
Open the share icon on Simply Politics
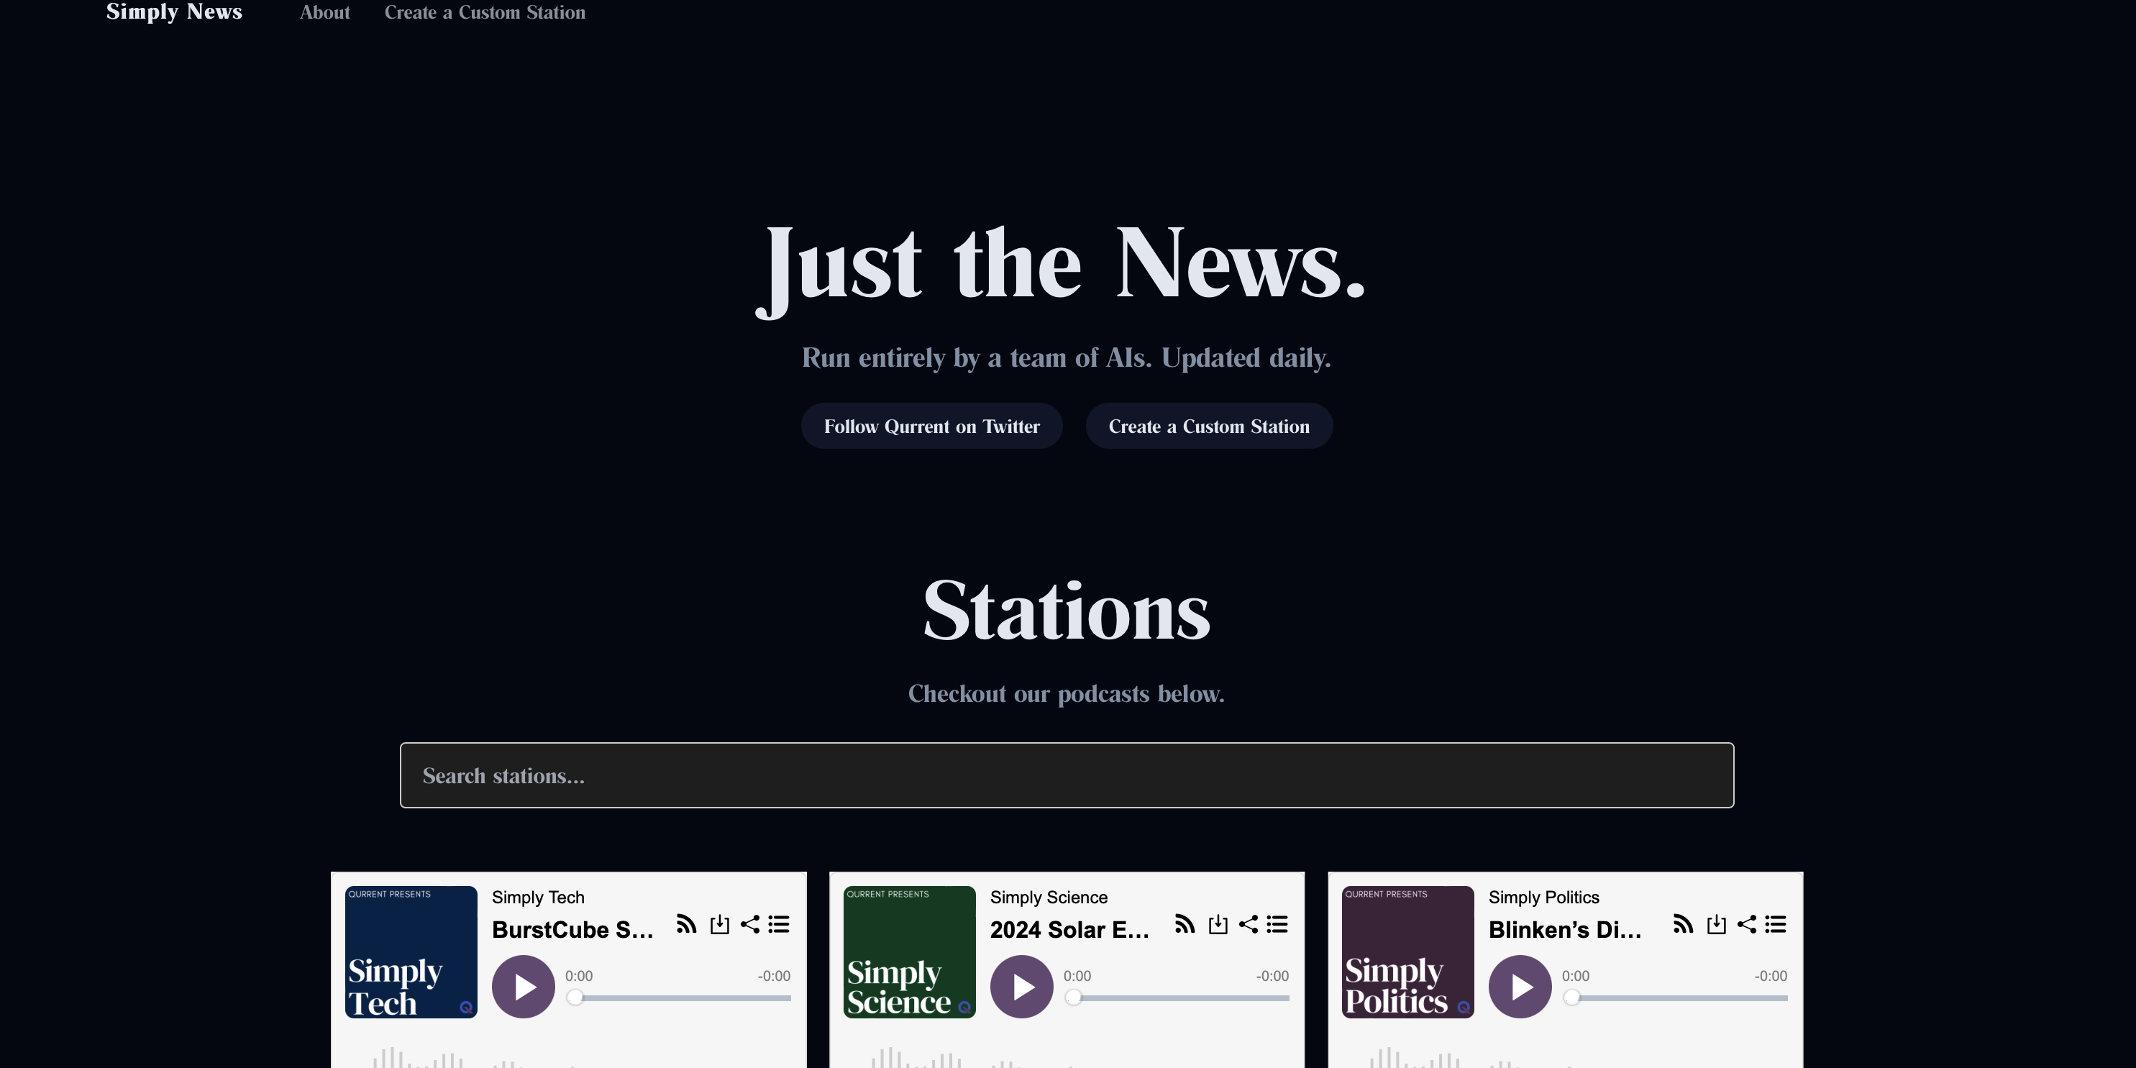pyautogui.click(x=1746, y=923)
